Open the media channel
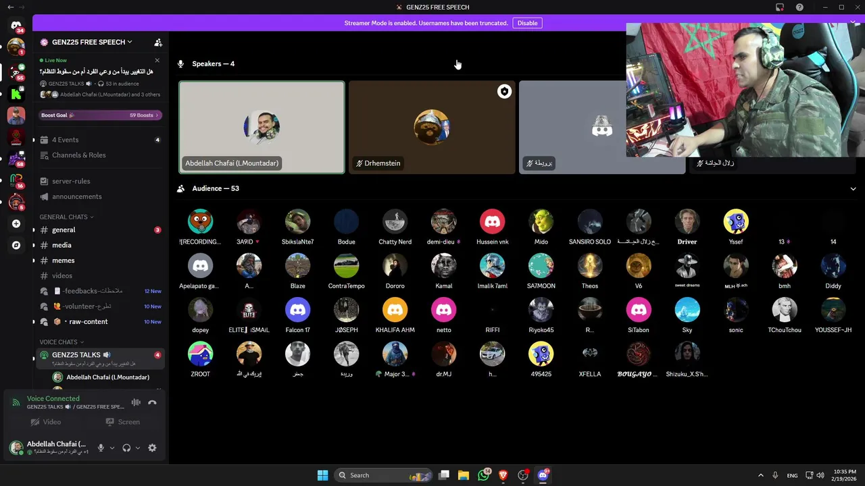 click(x=100, y=245)
